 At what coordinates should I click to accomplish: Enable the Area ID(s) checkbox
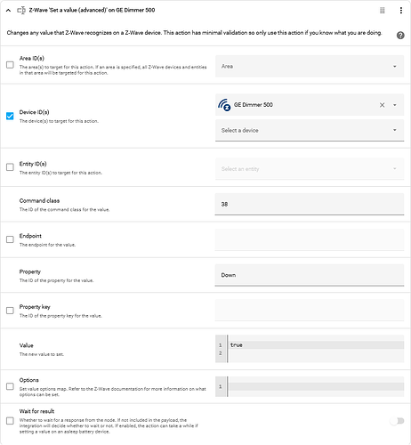coord(10,65)
